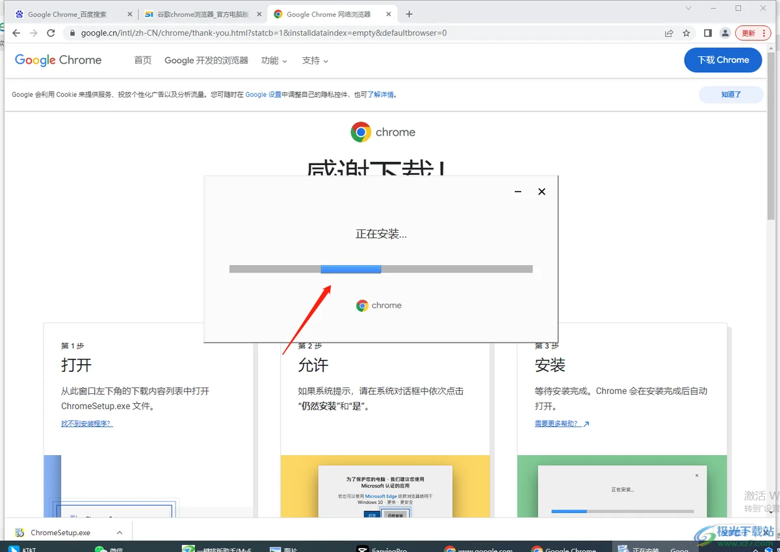This screenshot has height=552, width=780.
Task: Open the tab search chevron in title bar
Action: click(x=689, y=8)
